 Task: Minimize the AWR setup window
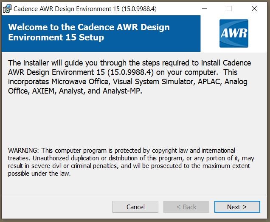(205, 8)
